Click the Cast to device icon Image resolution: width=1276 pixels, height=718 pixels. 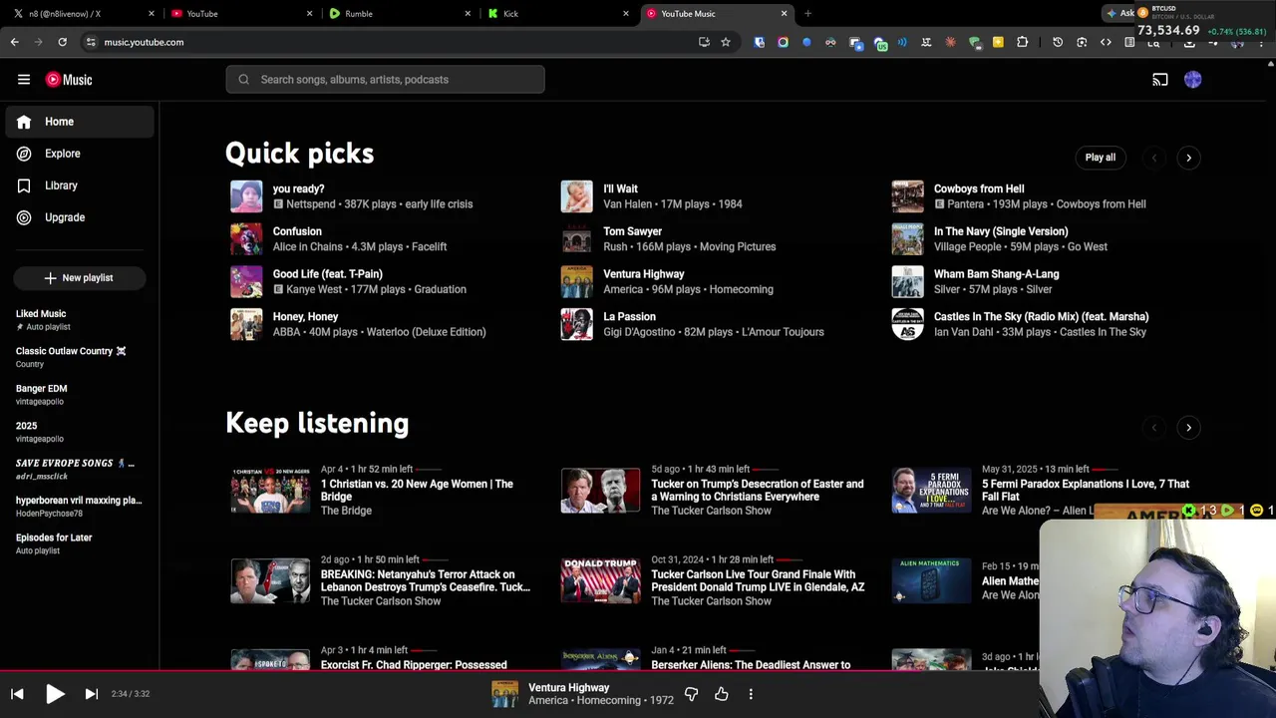pyautogui.click(x=1160, y=80)
